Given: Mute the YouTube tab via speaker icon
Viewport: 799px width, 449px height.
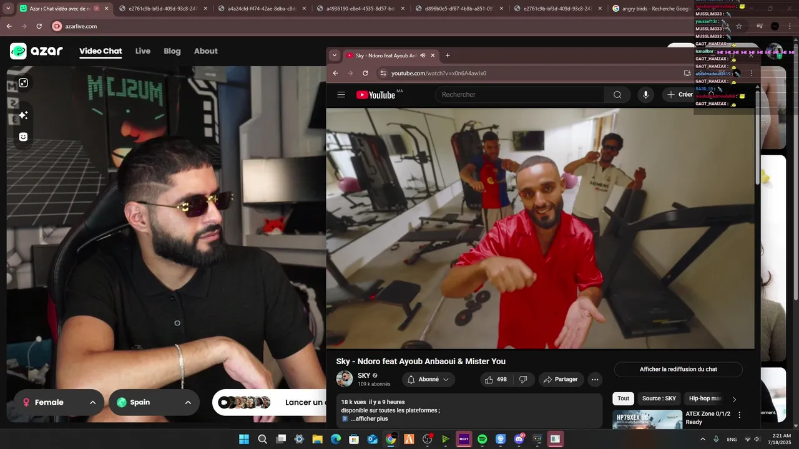Looking at the screenshot, I should click(423, 56).
